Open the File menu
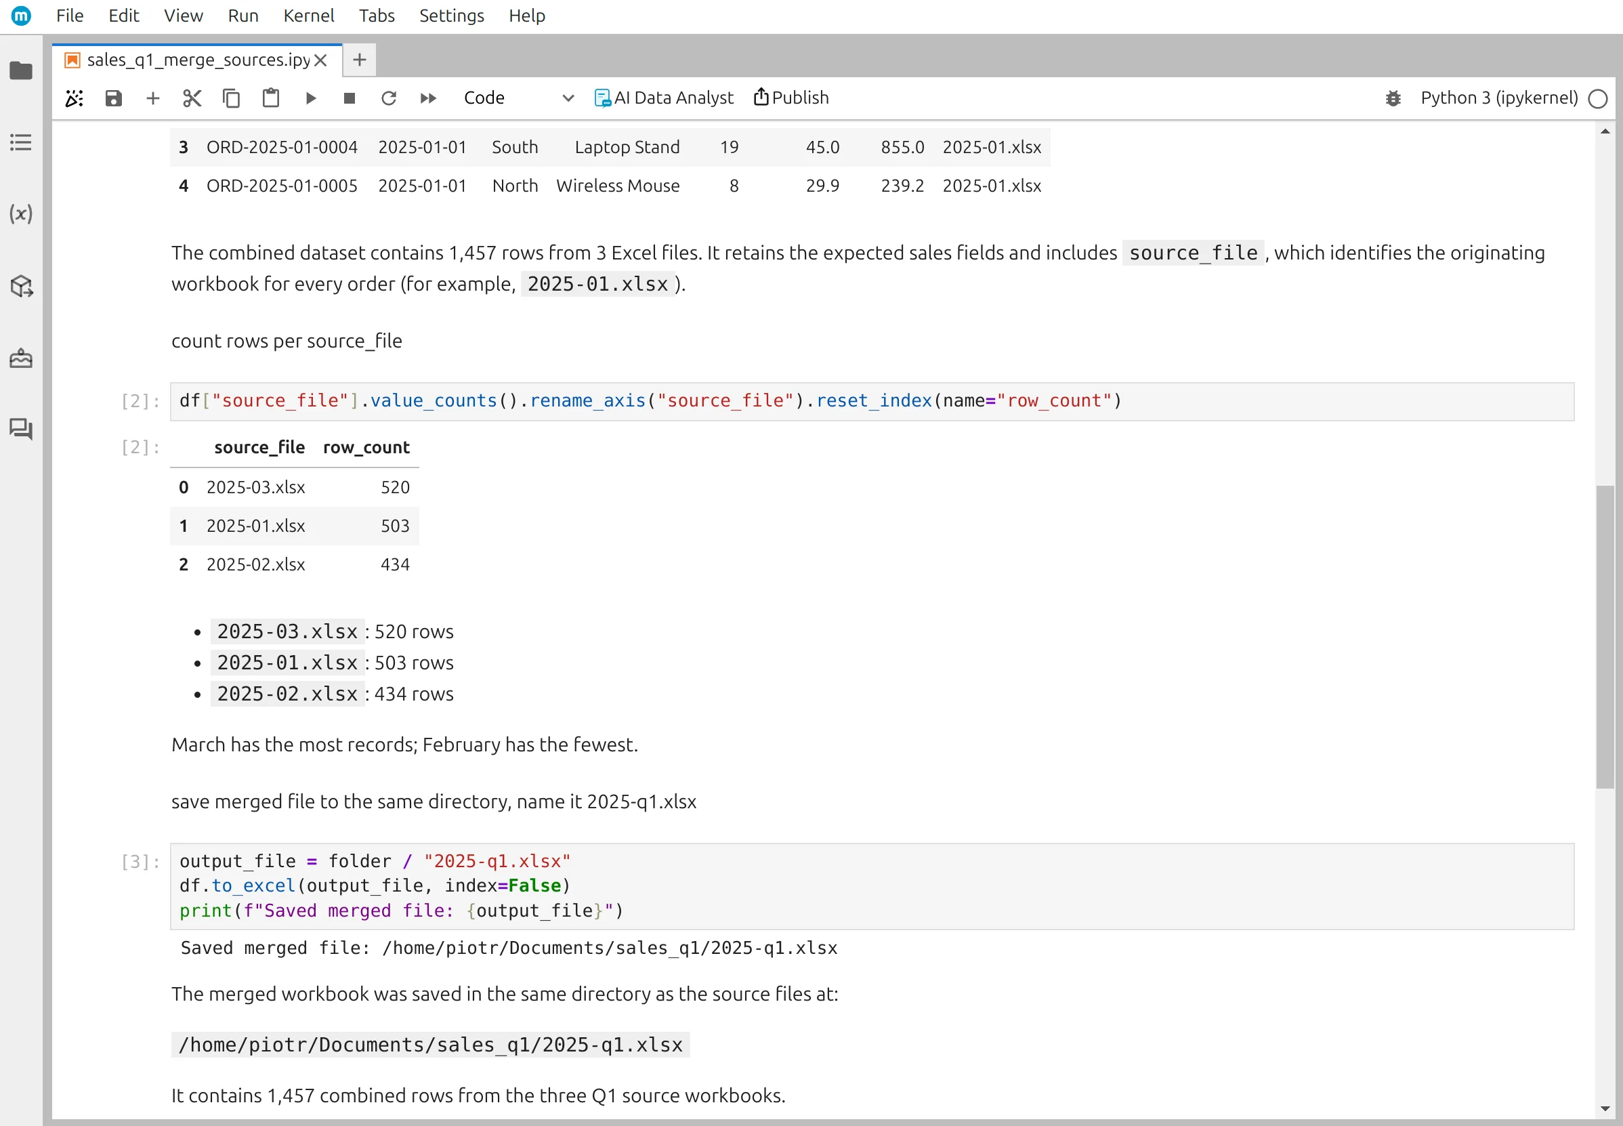 pyautogui.click(x=70, y=16)
